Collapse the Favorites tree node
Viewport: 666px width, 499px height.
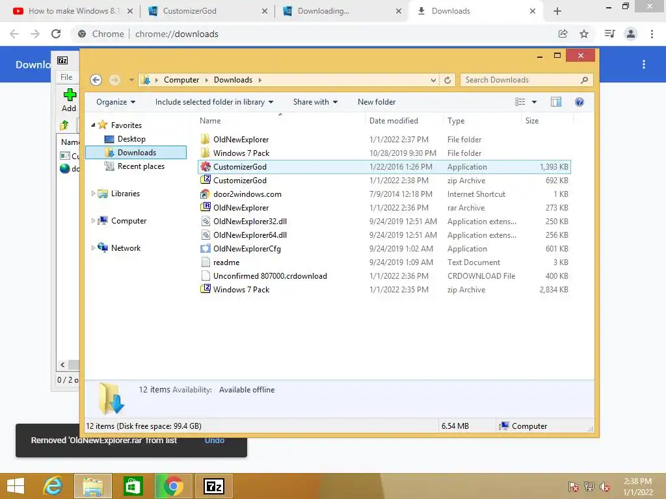point(93,125)
